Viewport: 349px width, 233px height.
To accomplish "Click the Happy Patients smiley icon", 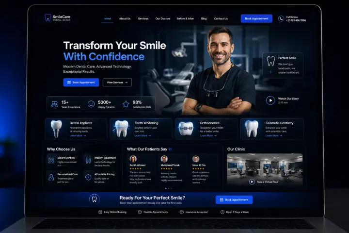I will point(91,104).
